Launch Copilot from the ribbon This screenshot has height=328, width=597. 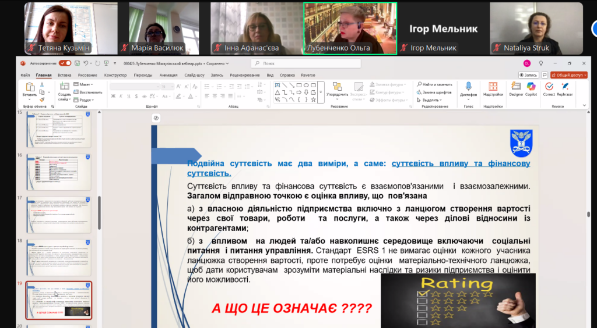click(x=531, y=89)
